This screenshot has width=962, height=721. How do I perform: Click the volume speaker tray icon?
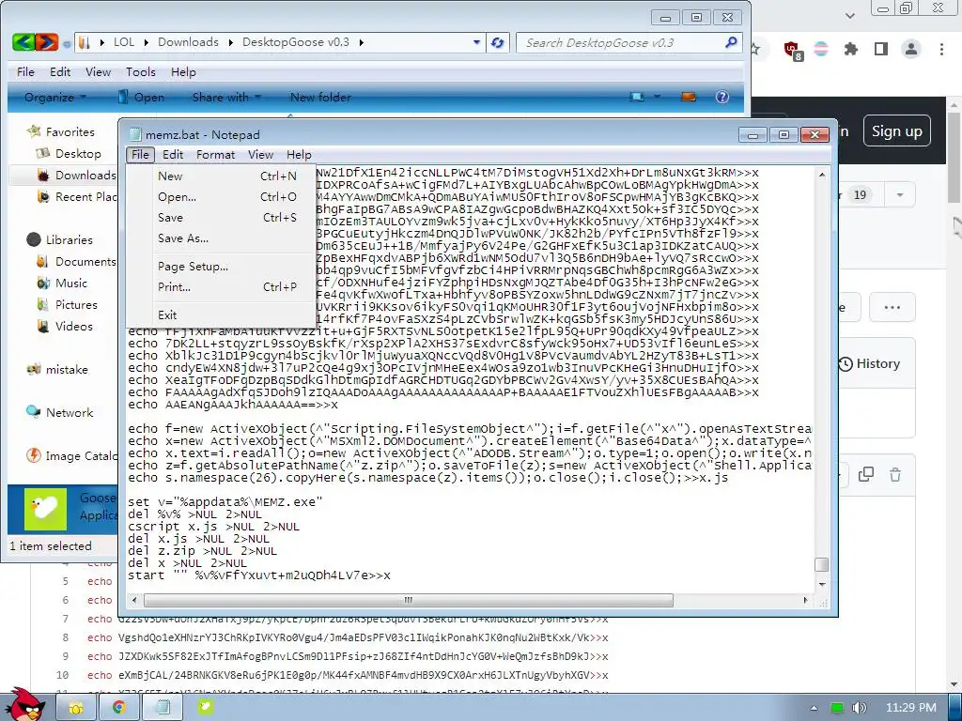click(860, 708)
